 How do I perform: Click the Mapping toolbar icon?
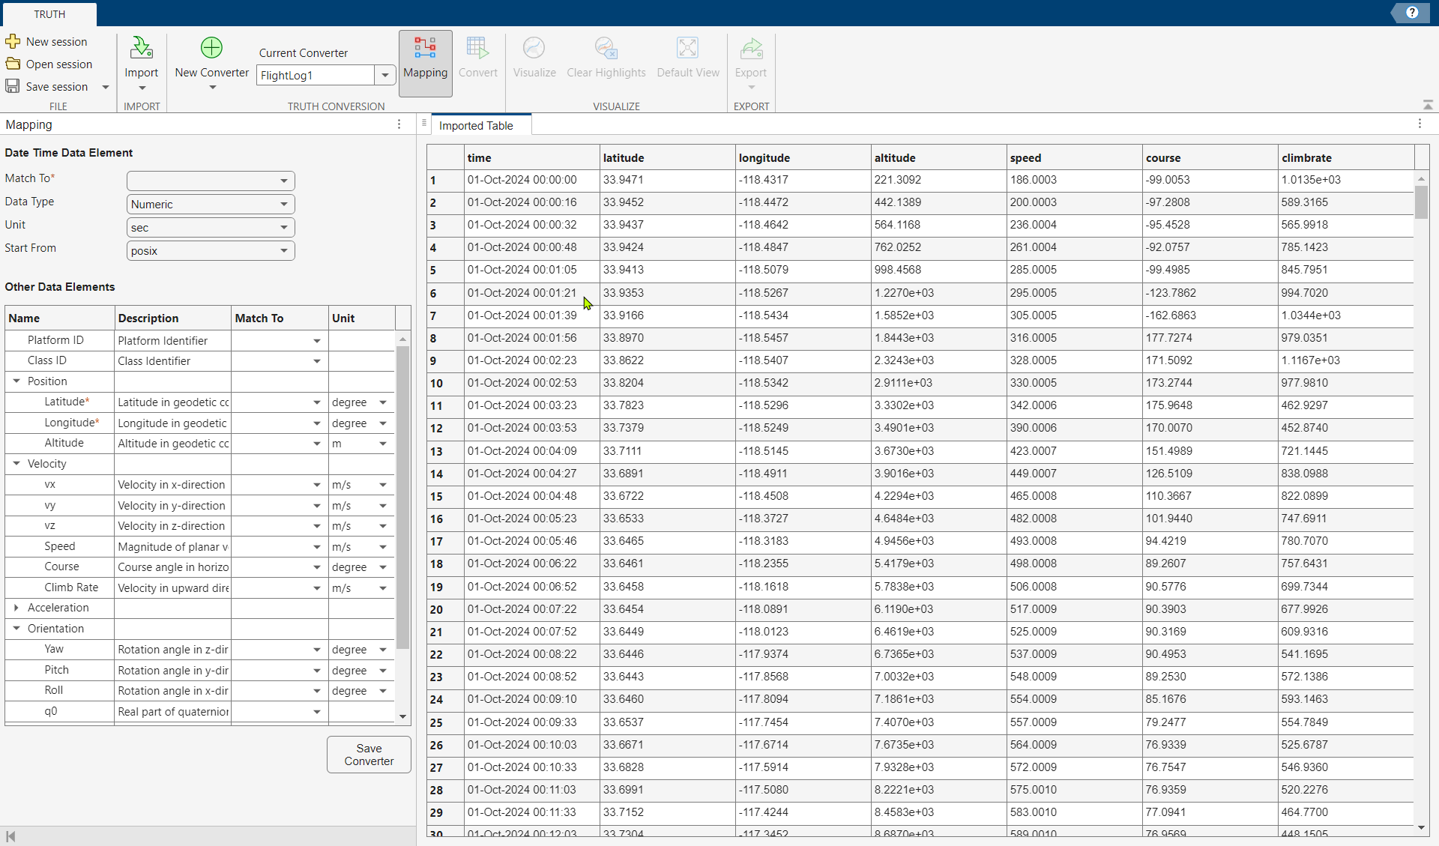(x=425, y=48)
